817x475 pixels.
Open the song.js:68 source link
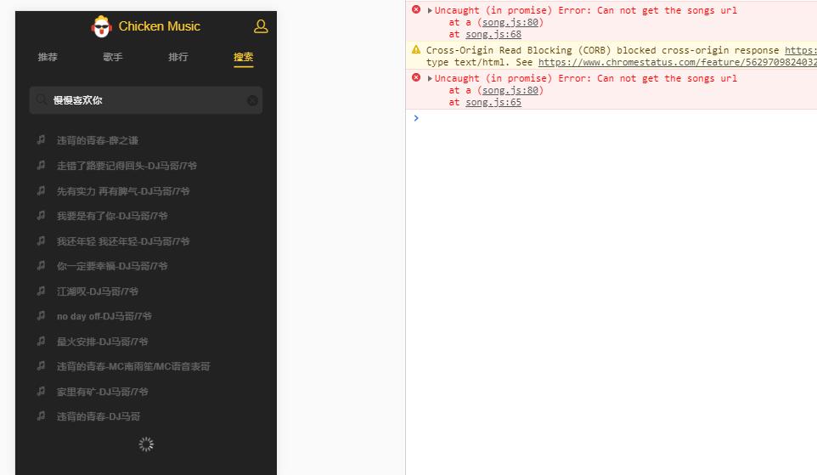493,34
